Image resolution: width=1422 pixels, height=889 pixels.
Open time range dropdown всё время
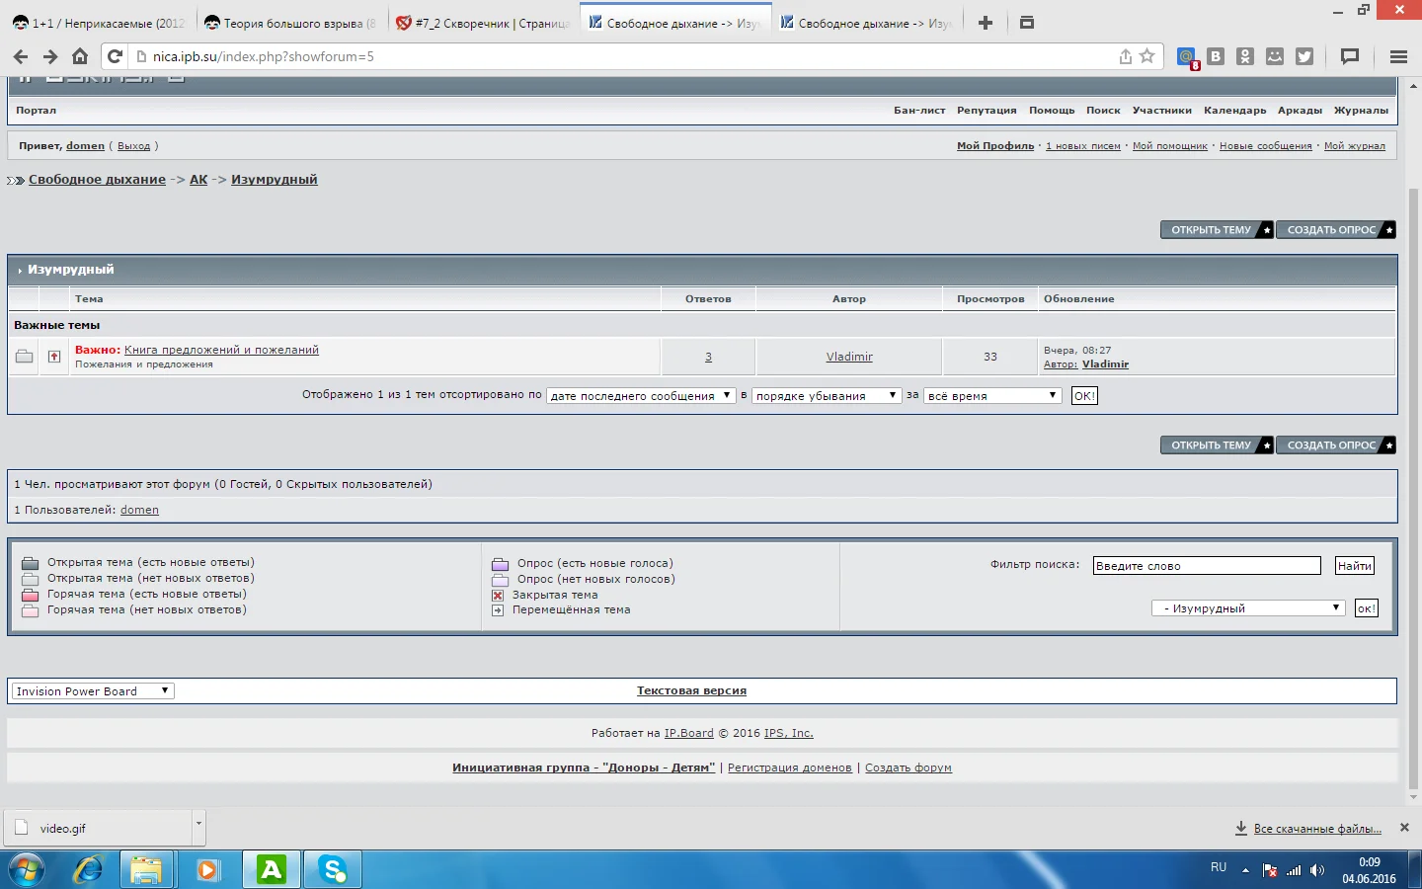[992, 395]
